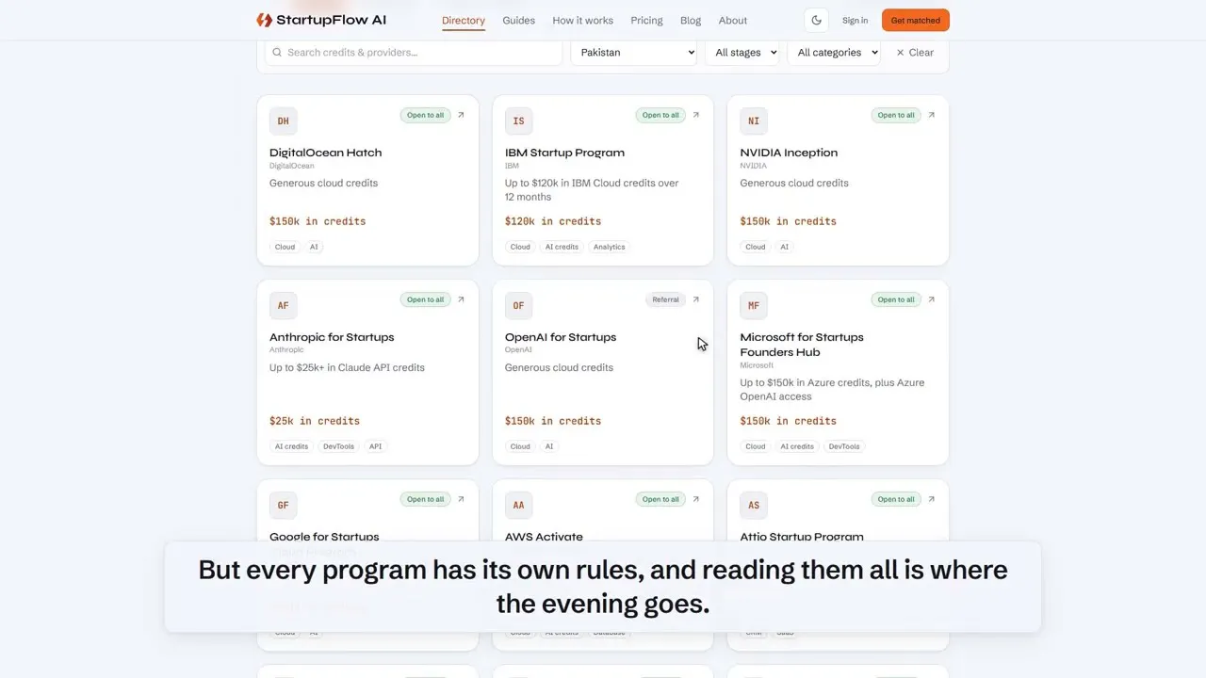The image size is (1206, 678).
Task: Click the Cloud tag on NVIDIA Inception card
Action: (x=756, y=247)
